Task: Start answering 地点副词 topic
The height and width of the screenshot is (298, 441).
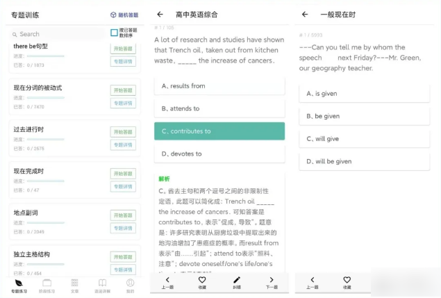Action: click(123, 215)
